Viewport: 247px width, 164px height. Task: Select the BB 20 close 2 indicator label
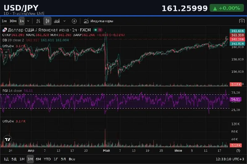13,40
